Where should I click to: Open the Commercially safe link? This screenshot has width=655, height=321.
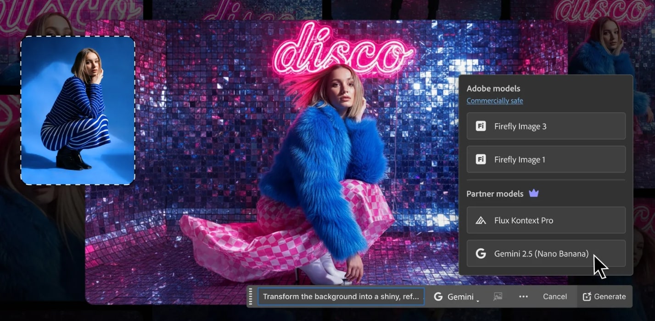tap(495, 101)
